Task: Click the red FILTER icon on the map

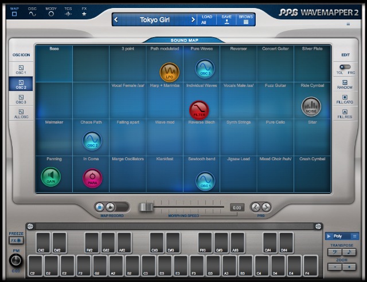Action: [x=199, y=110]
